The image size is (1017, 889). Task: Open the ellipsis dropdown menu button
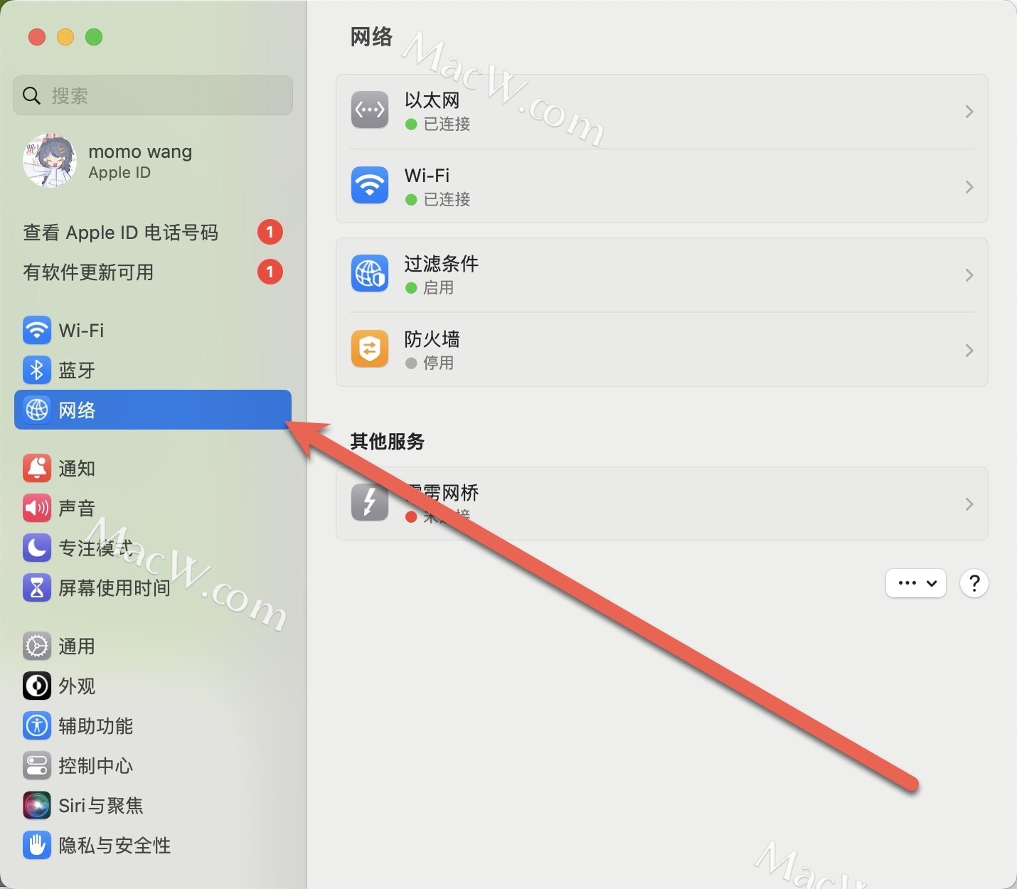[916, 583]
